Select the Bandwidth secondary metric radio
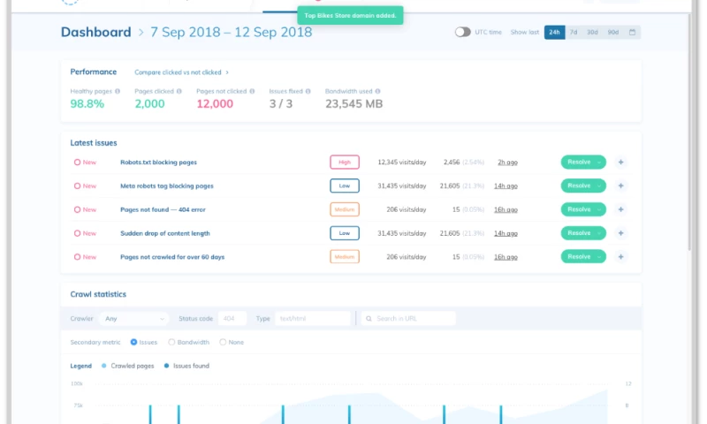 [x=172, y=342]
